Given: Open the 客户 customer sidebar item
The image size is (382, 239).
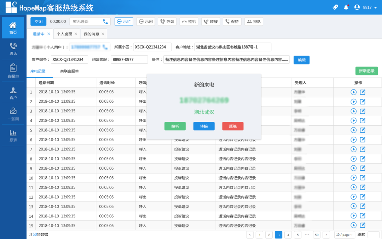Looking at the screenshot, I should (13, 93).
